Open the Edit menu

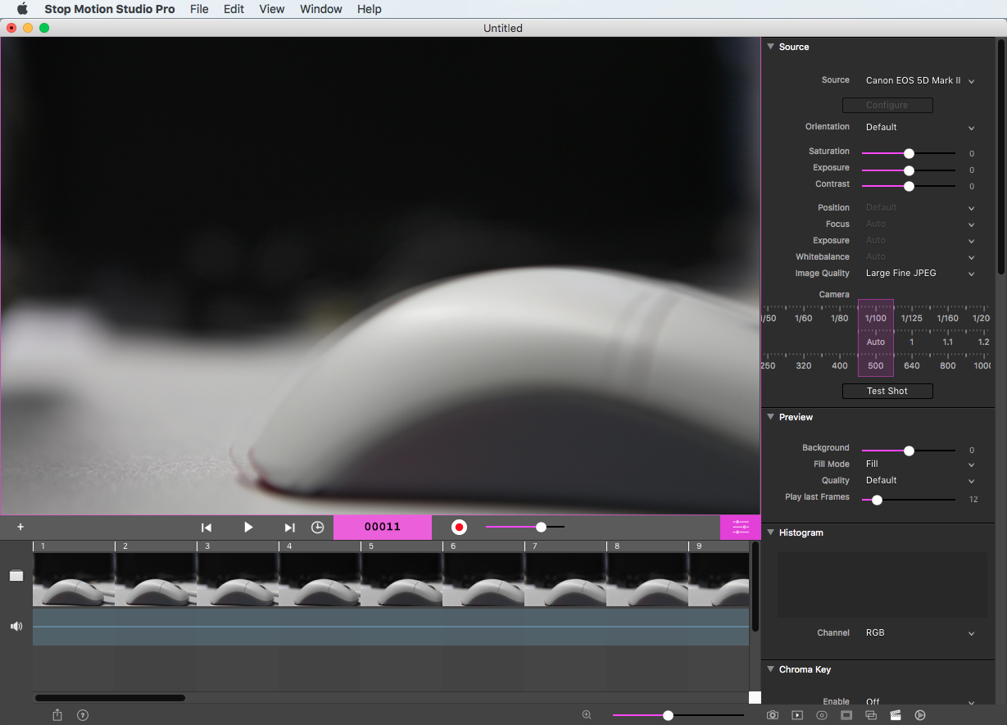(x=234, y=9)
